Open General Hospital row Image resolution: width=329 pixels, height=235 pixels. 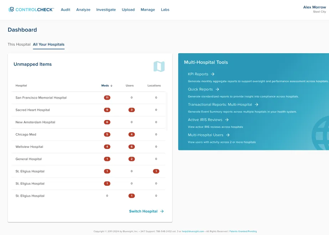[x=88, y=159]
